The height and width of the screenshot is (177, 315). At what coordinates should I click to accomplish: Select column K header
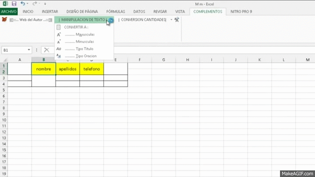pyautogui.click(x=259, y=60)
